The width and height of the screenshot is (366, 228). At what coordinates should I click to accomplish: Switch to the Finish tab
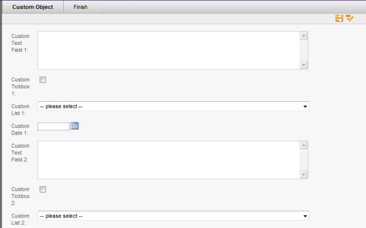click(x=81, y=7)
